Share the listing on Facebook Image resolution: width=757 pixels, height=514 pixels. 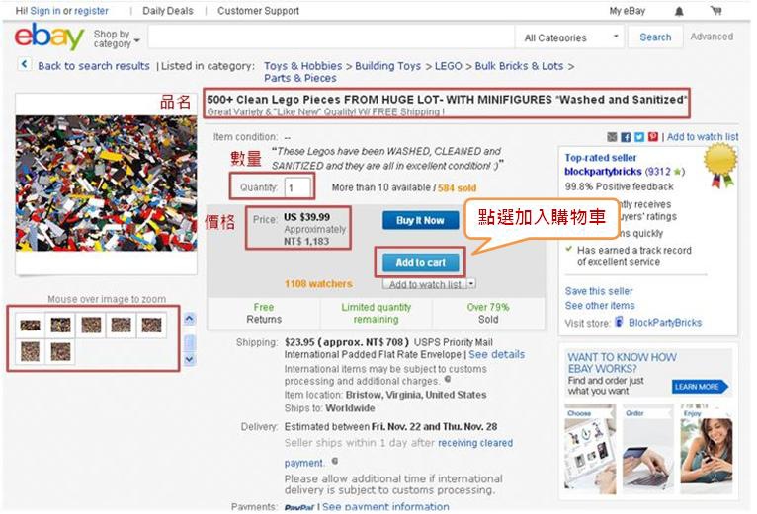(x=626, y=137)
